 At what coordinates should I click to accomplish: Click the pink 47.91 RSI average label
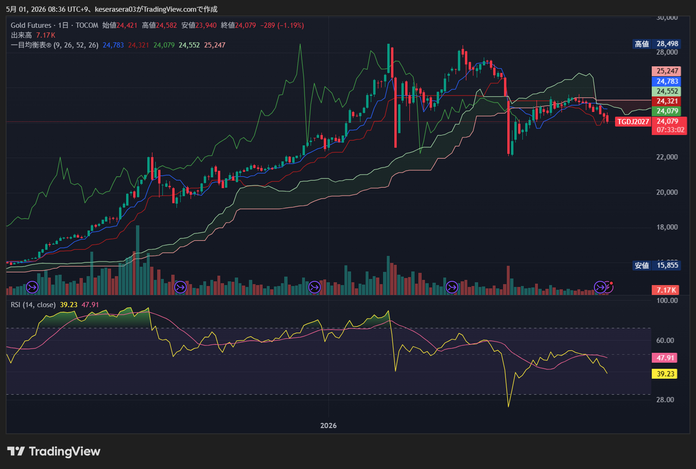point(664,358)
